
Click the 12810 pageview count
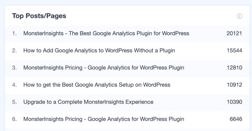[234, 68]
